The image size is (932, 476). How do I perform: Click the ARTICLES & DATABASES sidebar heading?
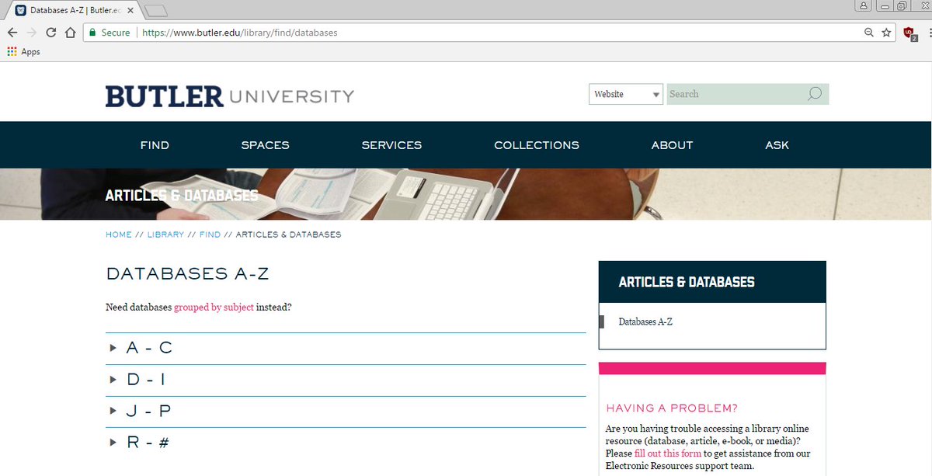click(x=687, y=282)
